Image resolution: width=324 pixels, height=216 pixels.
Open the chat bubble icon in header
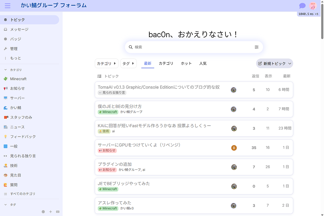click(x=302, y=6)
